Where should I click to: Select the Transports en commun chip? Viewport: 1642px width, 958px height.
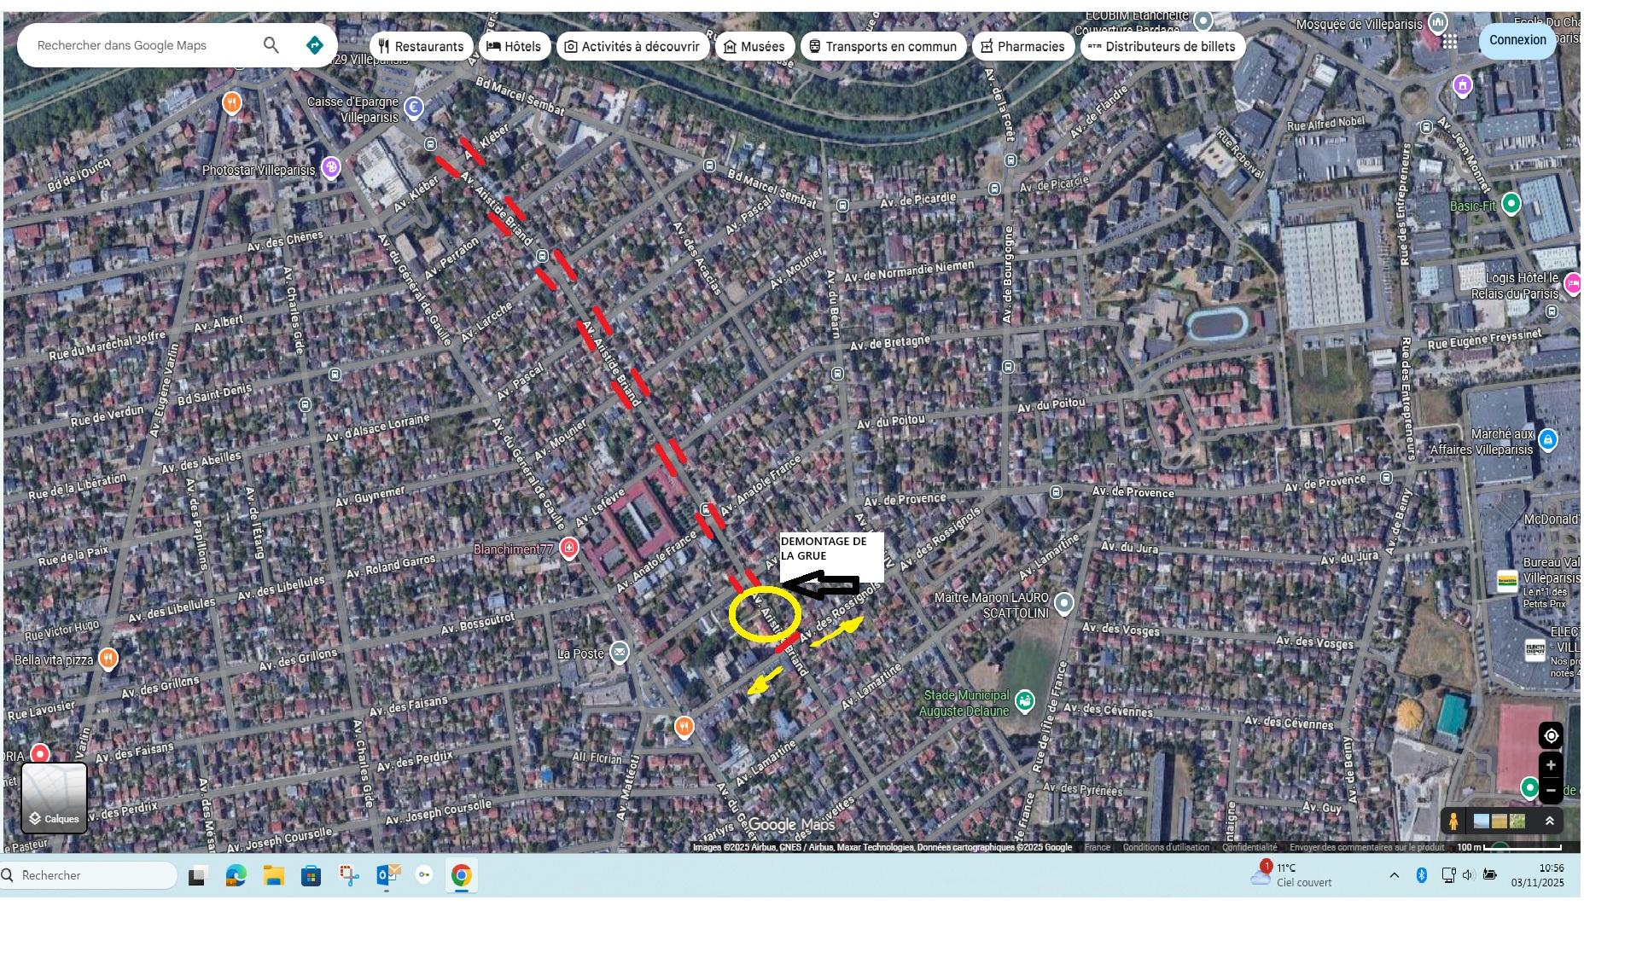tap(882, 46)
